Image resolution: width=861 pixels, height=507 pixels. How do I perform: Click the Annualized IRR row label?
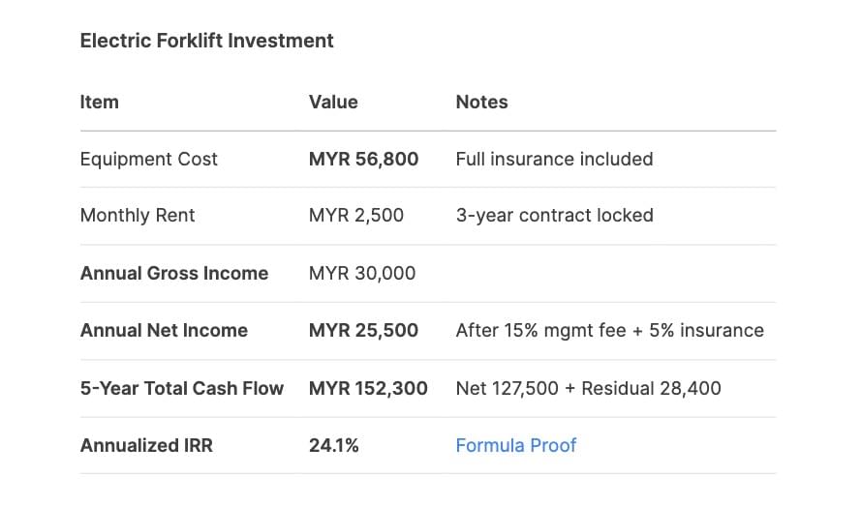146,445
